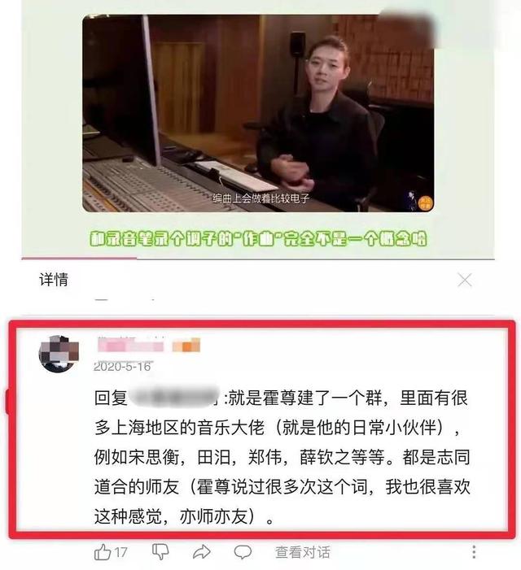This screenshot has height=570, width=521.
Task: Open the studio video thumbnail image
Action: (258, 113)
